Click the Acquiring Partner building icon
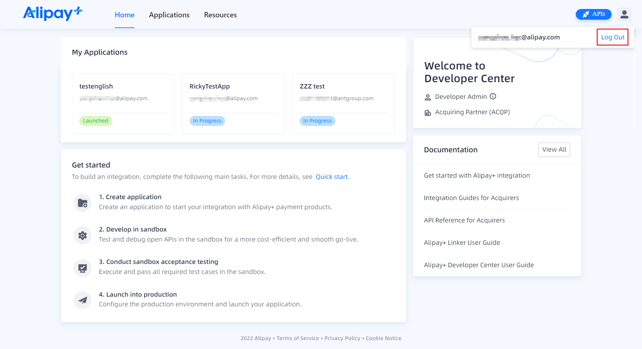The height and width of the screenshot is (349, 642). (428, 113)
